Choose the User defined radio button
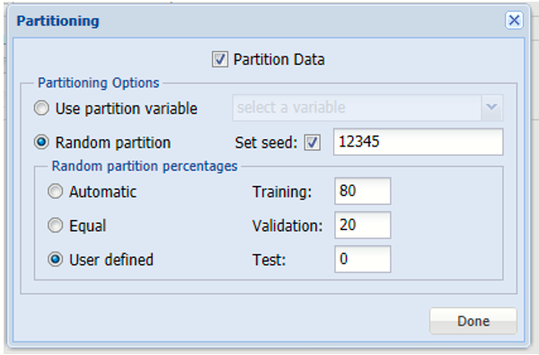This screenshot has width=539, height=355. (56, 260)
